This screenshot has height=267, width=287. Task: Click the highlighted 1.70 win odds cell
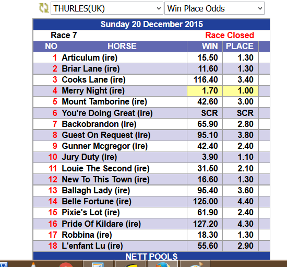[x=205, y=91]
